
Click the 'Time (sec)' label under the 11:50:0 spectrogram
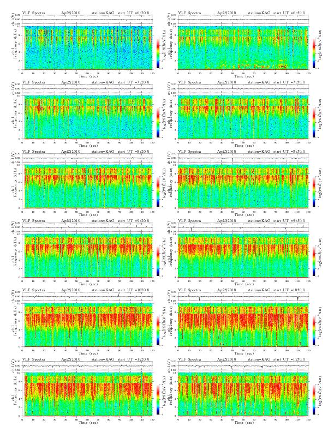point(244,422)
